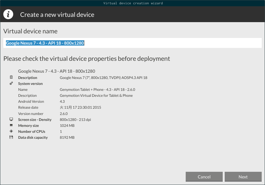The height and width of the screenshot is (185, 265).
Task: Click the info icon in the header
Action: pyautogui.click(x=8, y=14)
